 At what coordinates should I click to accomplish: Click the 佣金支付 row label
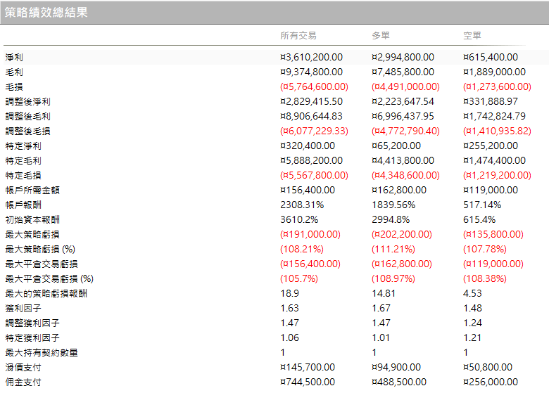pyautogui.click(x=23, y=382)
